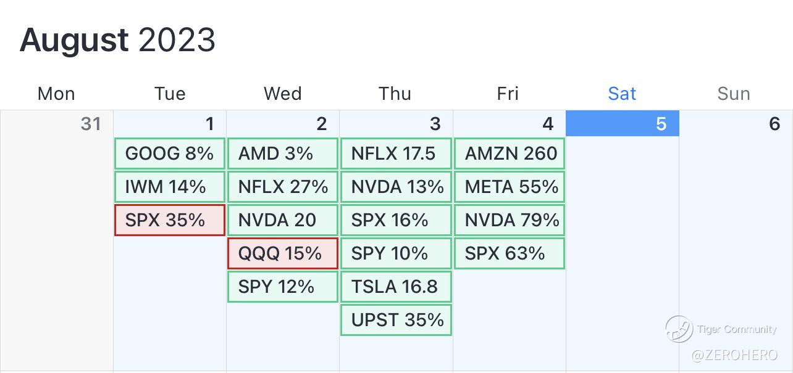Open the NFLX 17.5 entry on Thursday
Viewport: 793px width, 373px height.
[396, 154]
